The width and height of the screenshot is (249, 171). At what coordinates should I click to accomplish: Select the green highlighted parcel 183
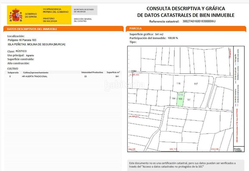181,101
